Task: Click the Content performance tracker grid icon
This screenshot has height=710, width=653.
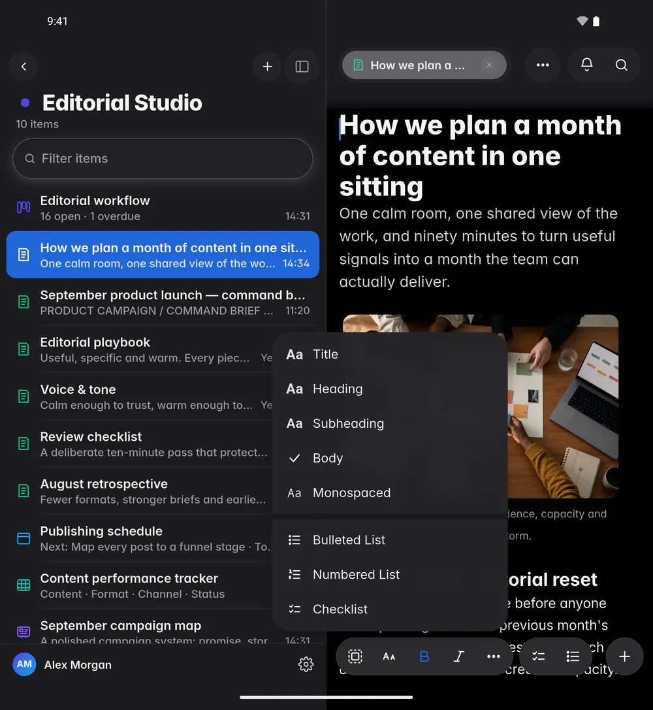Action: (24, 585)
